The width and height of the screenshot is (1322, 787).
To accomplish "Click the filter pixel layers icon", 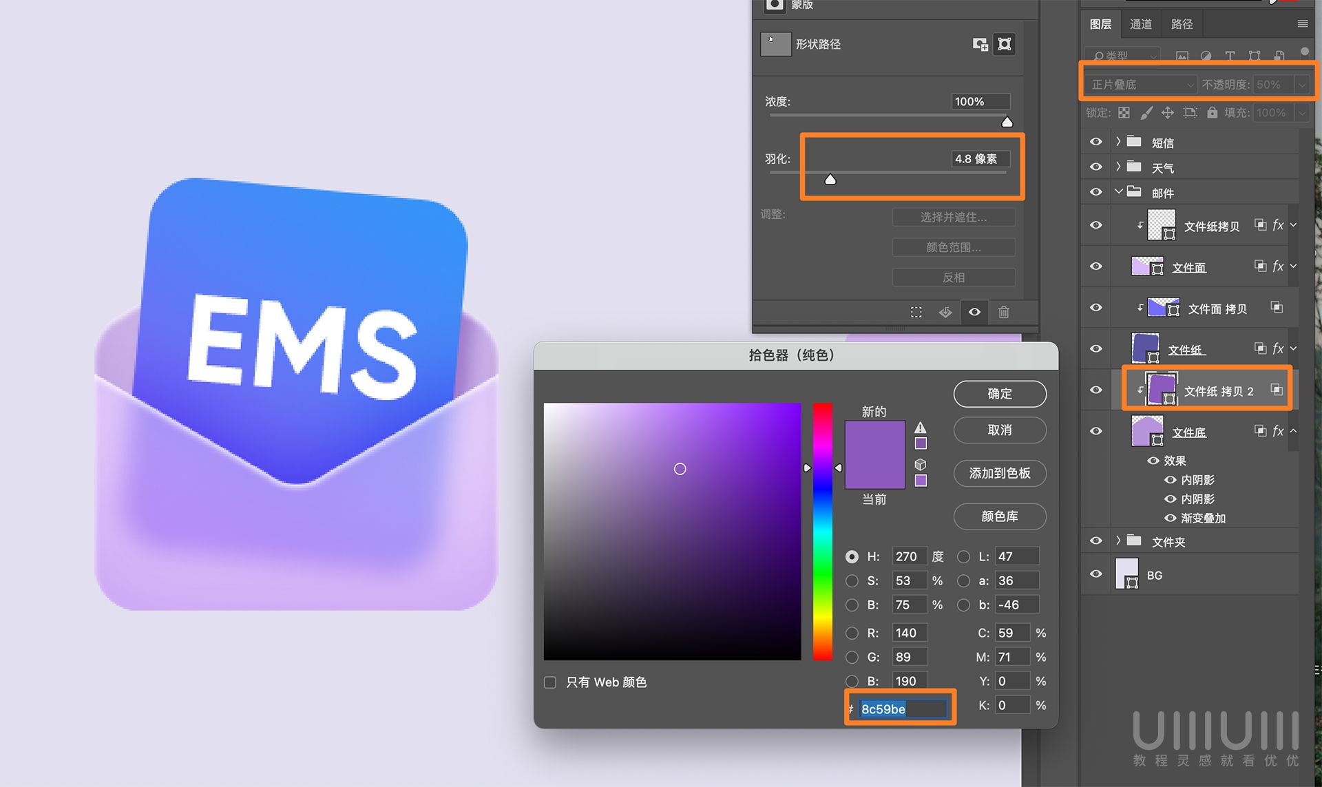I will pyautogui.click(x=1182, y=56).
